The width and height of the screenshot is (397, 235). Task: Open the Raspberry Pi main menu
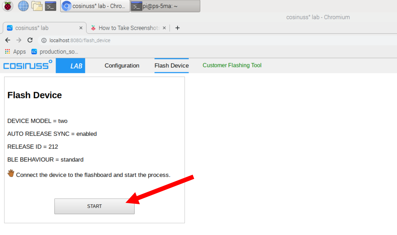8,6
